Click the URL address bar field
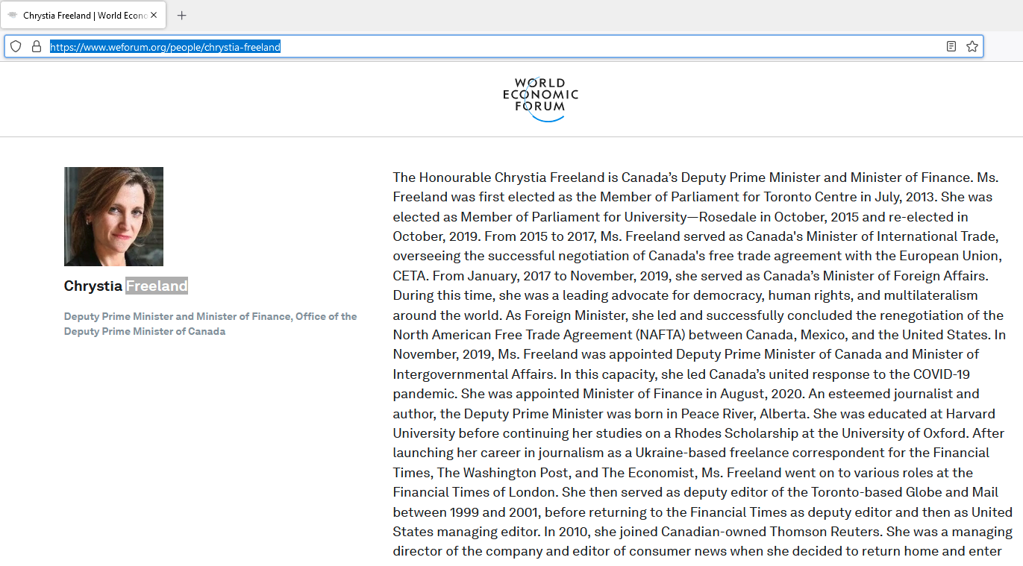The width and height of the screenshot is (1023, 566). pyautogui.click(x=494, y=46)
